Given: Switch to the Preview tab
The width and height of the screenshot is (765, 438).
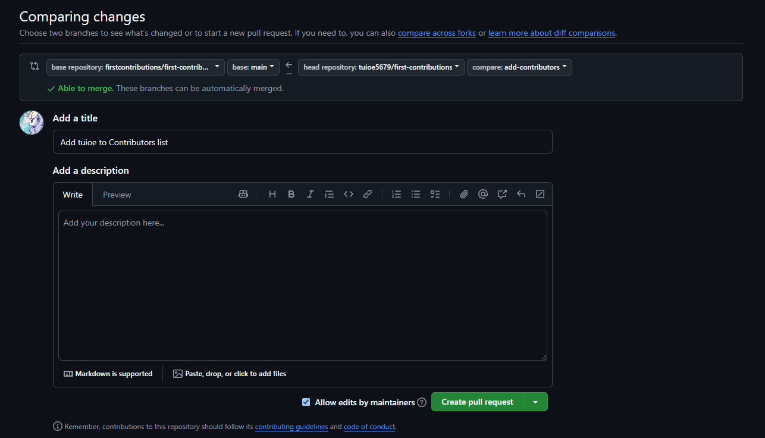Looking at the screenshot, I should [117, 195].
